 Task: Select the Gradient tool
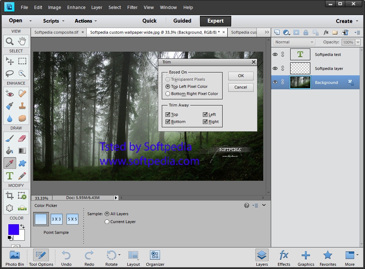point(22,151)
